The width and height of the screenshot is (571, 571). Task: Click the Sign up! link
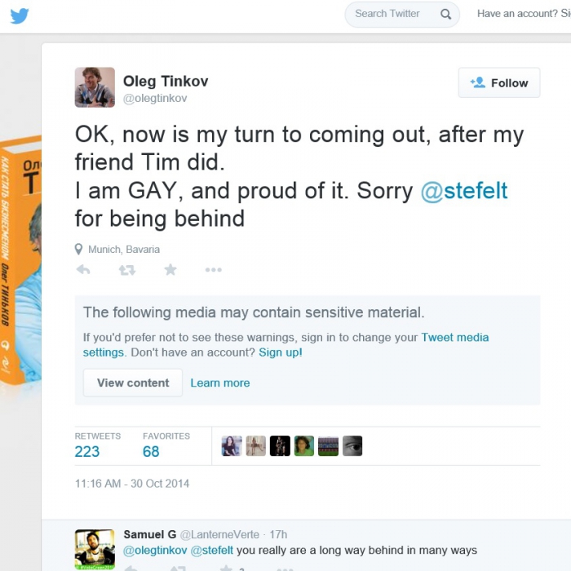tap(281, 352)
